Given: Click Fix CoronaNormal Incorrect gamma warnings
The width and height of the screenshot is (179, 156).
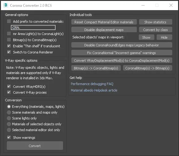Looking at the screenshot, I should click(x=122, y=53).
